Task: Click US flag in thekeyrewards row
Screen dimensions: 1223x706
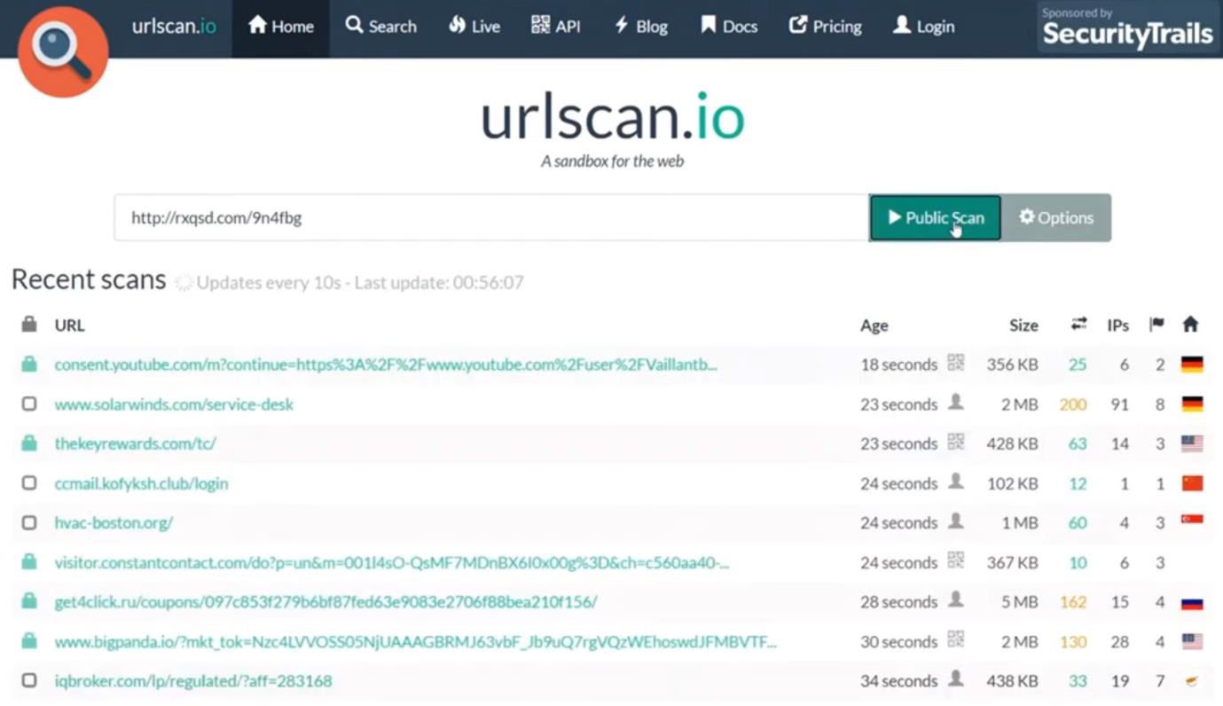Action: point(1192,443)
